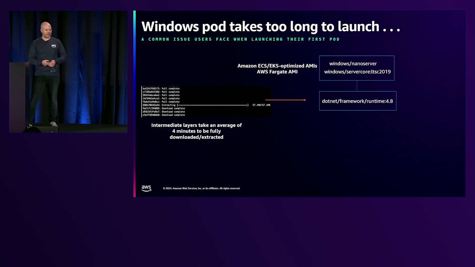475x267 pixels.
Task: Click the 'e5eff8940bb0: Download complete' line
Action: [164, 115]
